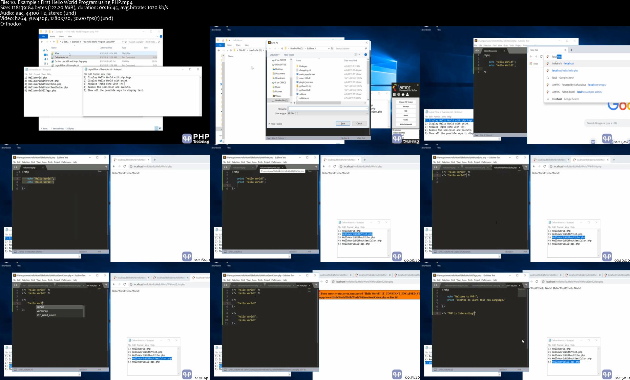Viewport: 630px width, 380px height.
Task: Open the Organize dropdown in Save As dialog
Action: click(x=275, y=55)
